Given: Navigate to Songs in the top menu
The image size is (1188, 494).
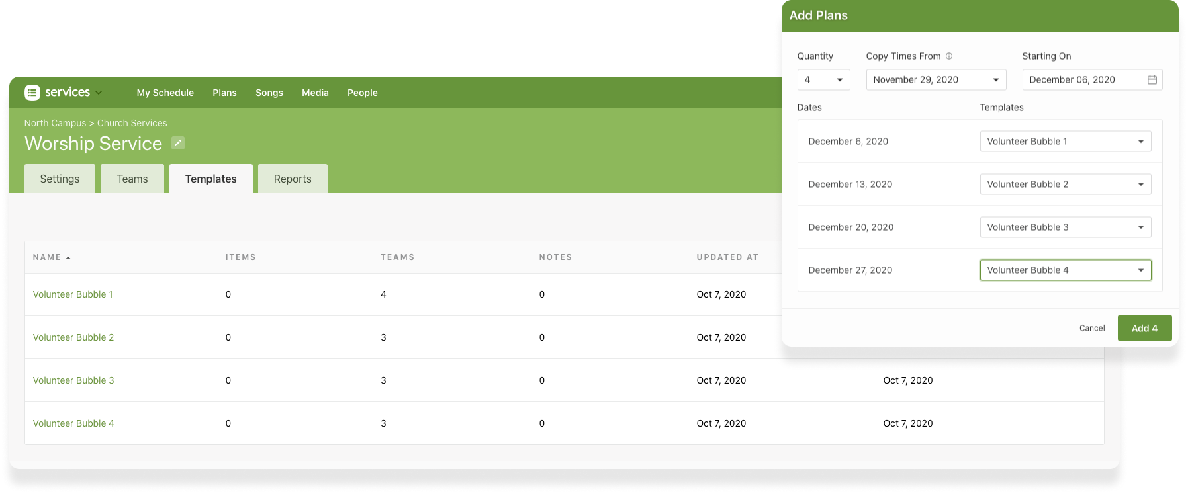Looking at the screenshot, I should point(269,93).
